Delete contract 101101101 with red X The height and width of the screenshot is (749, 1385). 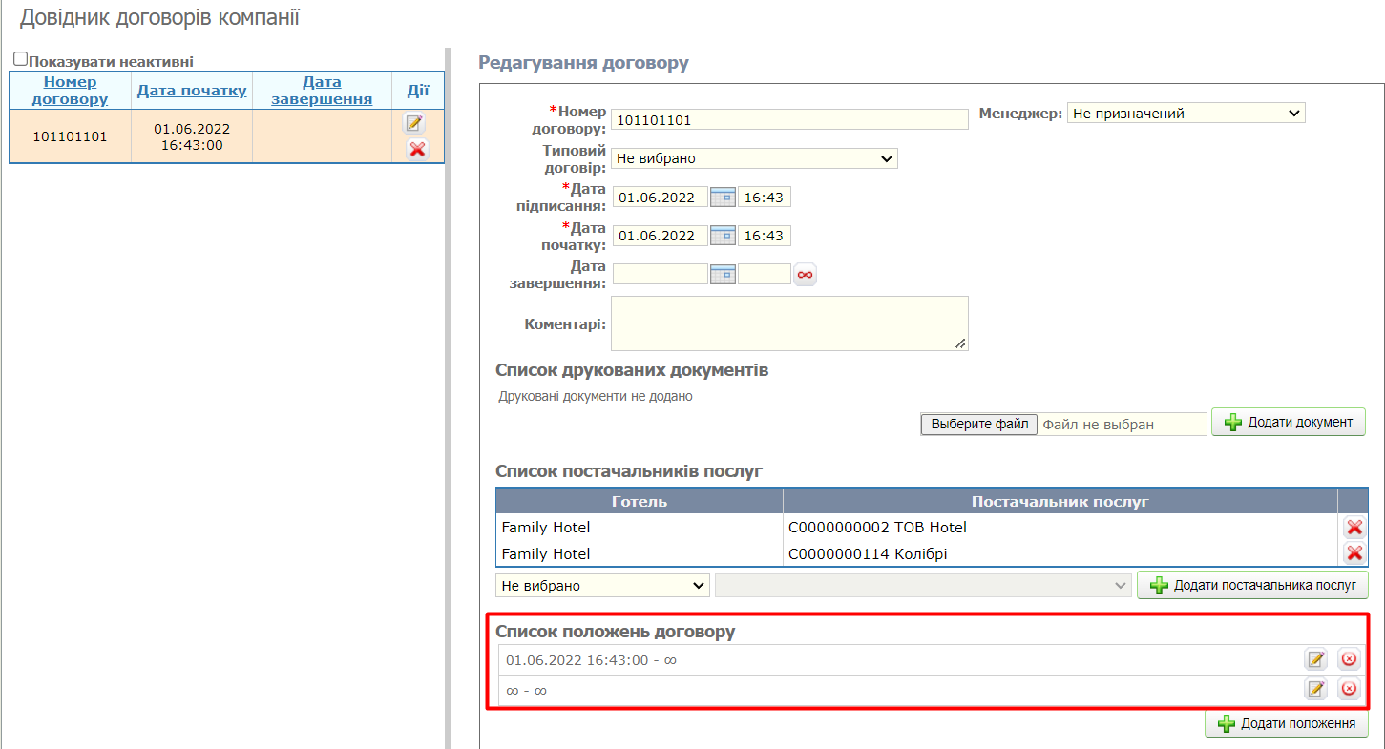coord(417,149)
